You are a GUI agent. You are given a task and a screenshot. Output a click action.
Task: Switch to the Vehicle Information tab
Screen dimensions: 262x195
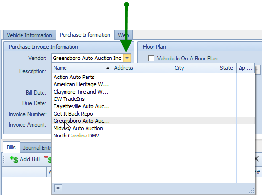(x=30, y=35)
